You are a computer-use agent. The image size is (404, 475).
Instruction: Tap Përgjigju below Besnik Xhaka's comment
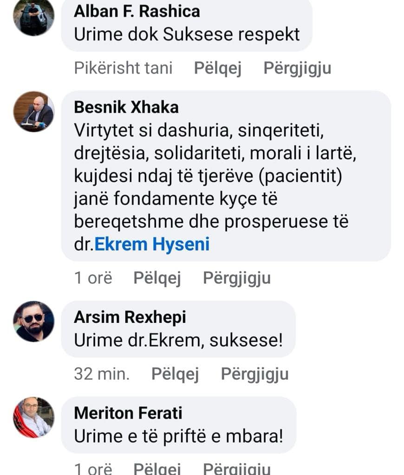click(237, 278)
